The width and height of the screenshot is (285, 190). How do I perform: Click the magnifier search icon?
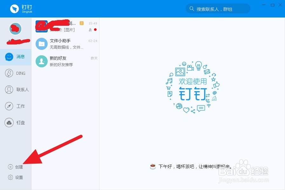pos(192,9)
